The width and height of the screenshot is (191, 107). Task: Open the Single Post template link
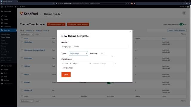click(28, 42)
